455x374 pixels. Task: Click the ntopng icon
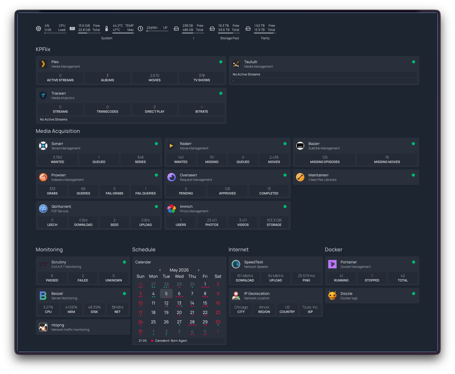(43, 327)
